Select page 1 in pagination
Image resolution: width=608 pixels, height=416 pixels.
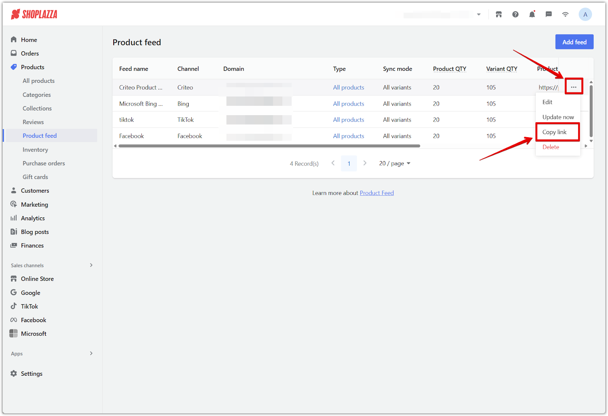349,163
